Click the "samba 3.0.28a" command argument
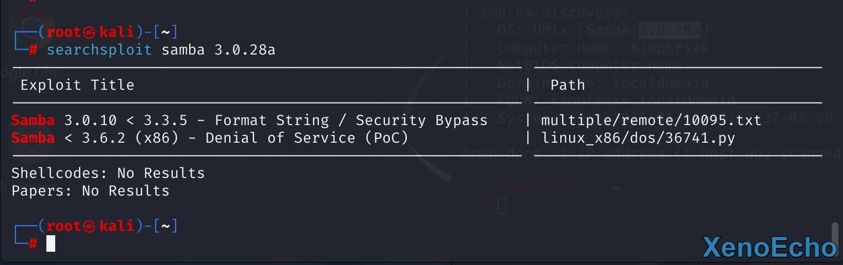The height and width of the screenshot is (265, 843). pyautogui.click(x=218, y=50)
